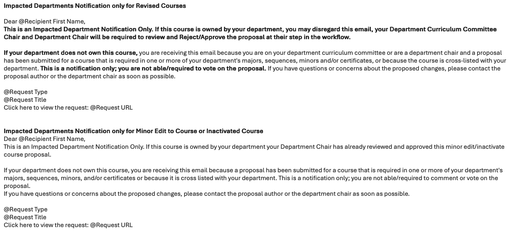This screenshot has height=237, width=517.
Task: Click the word 'proposal.' on its own line
Action: tap(16, 186)
